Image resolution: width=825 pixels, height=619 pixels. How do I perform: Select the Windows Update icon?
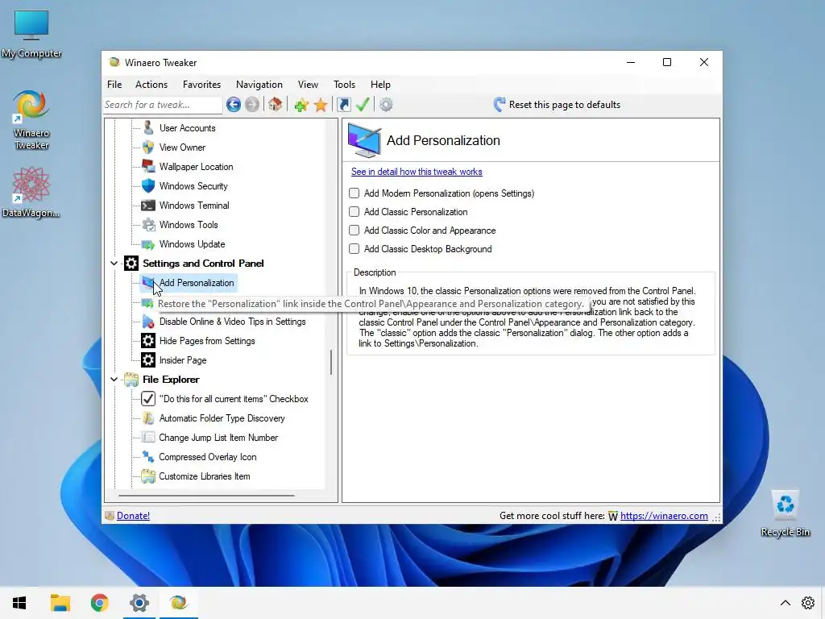coord(148,244)
